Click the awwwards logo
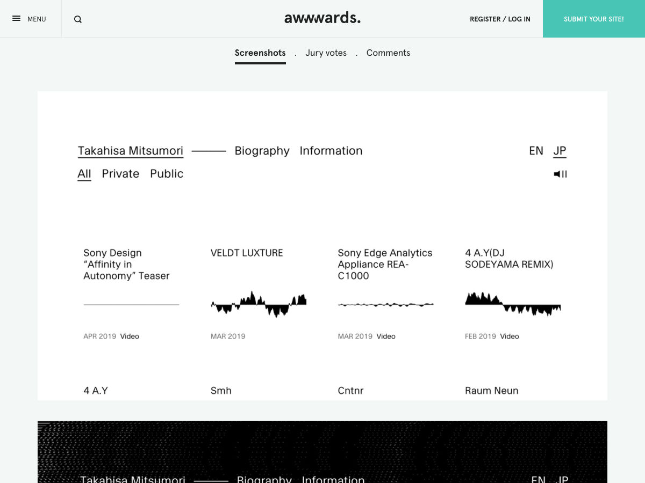645x483 pixels. [322, 18]
